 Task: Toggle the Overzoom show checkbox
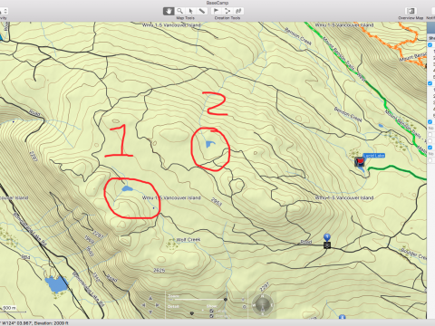click(x=211, y=316)
